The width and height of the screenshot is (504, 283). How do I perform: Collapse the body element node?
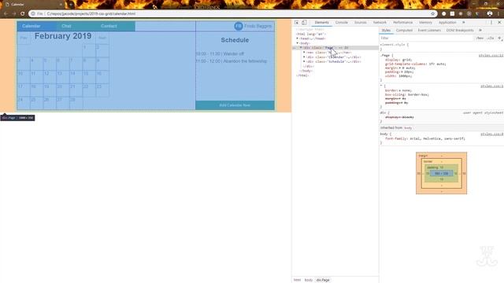tap(298, 43)
